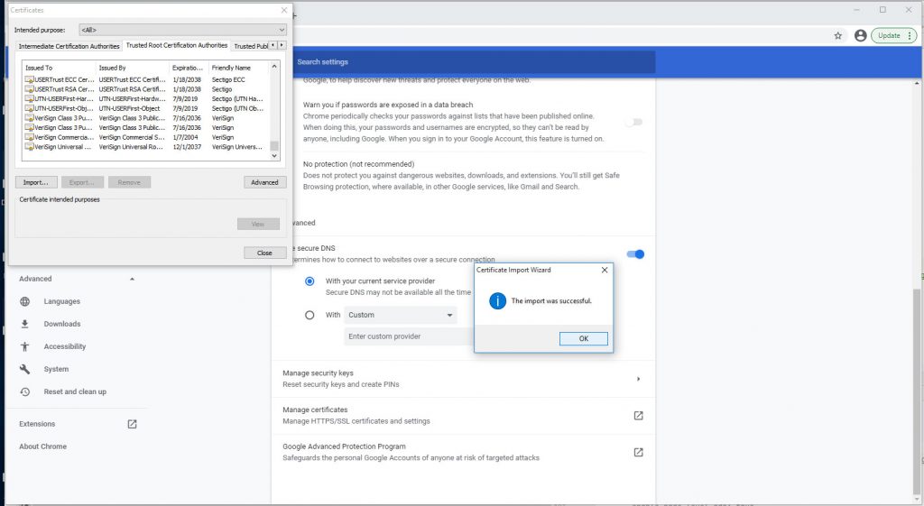The width and height of the screenshot is (924, 506).
Task: Click the Import... button
Action: click(36, 182)
